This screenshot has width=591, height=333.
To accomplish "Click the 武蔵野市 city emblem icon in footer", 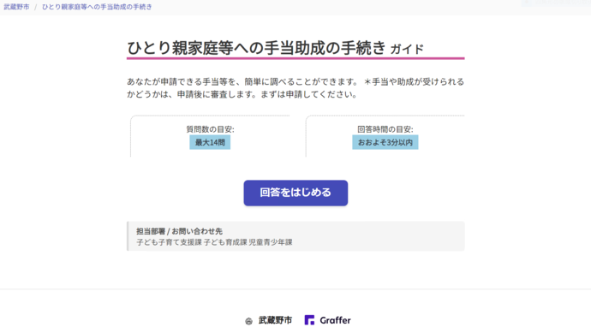I will pyautogui.click(x=248, y=321).
